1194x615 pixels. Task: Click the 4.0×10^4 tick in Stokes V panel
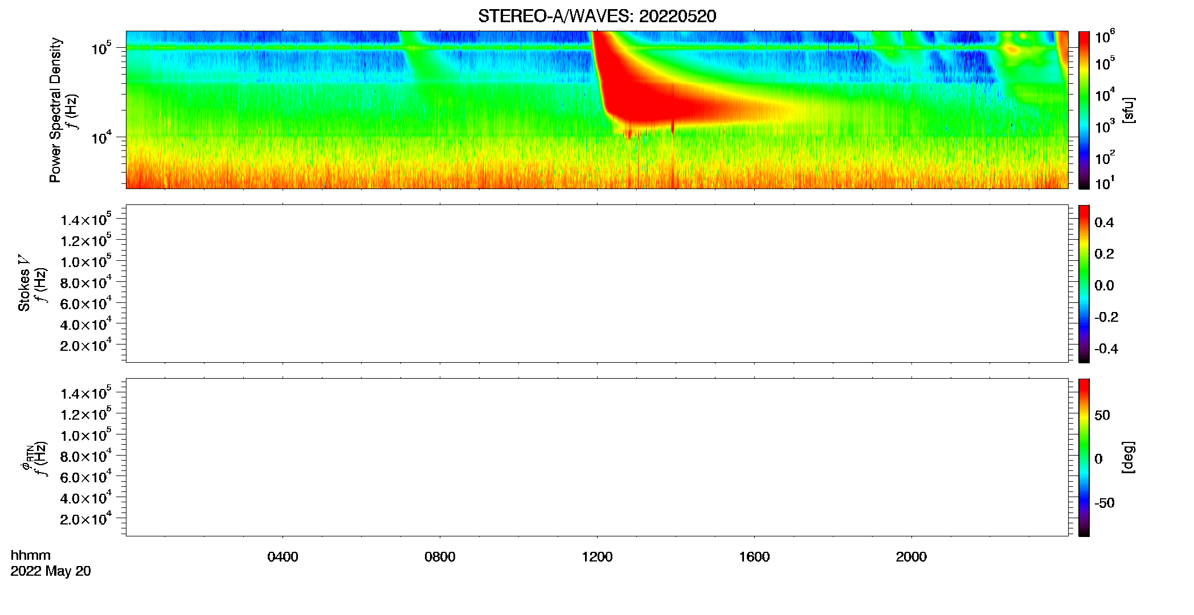(x=86, y=324)
